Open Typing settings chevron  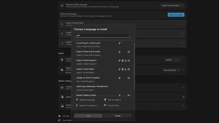pyautogui.click(x=183, y=87)
